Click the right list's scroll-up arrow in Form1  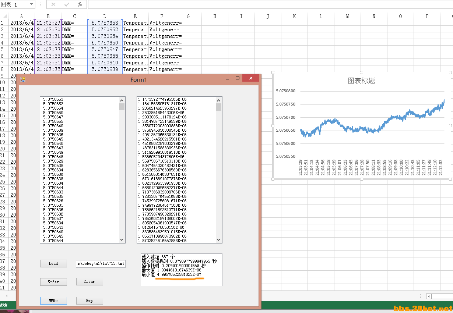click(x=219, y=100)
